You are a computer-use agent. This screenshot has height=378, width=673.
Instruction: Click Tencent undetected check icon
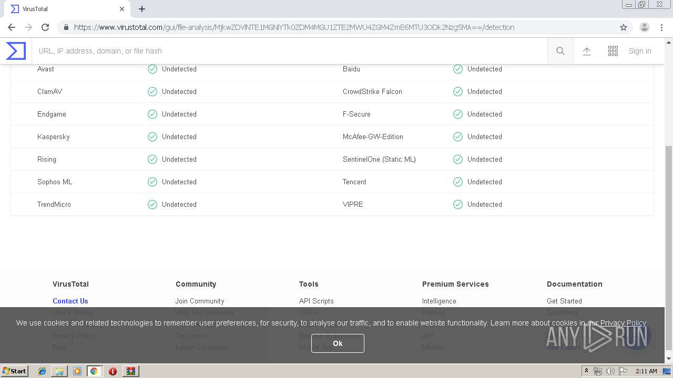[x=458, y=182]
